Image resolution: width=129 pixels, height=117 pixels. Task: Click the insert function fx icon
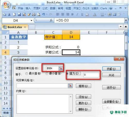tap(51, 20)
